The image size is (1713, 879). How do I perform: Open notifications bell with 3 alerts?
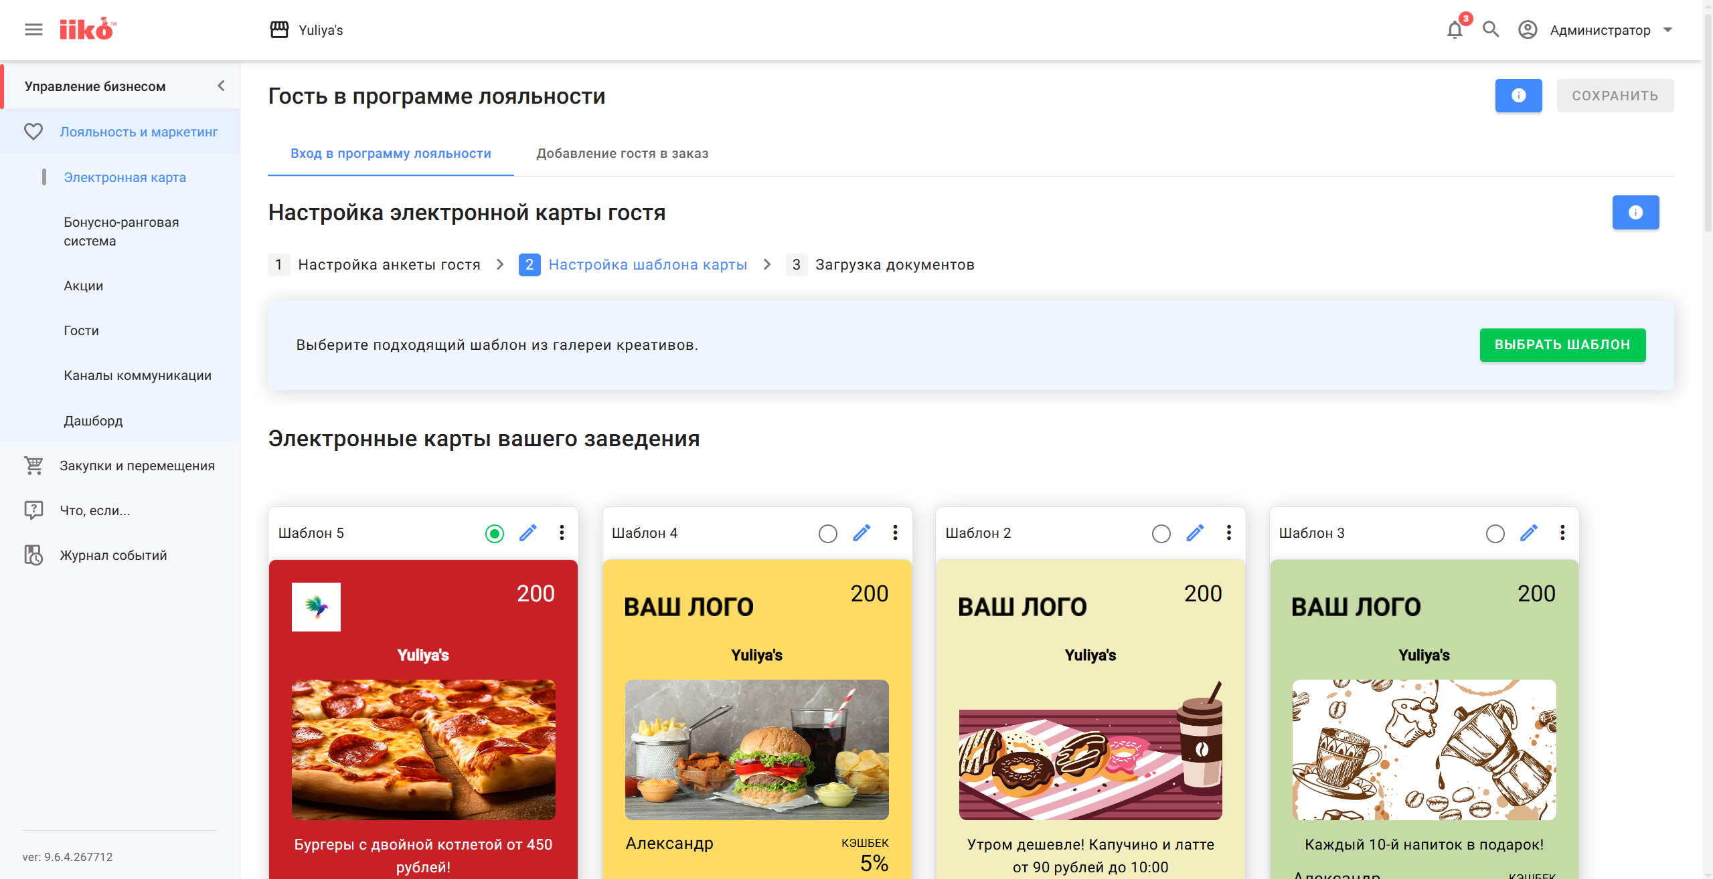coord(1455,29)
